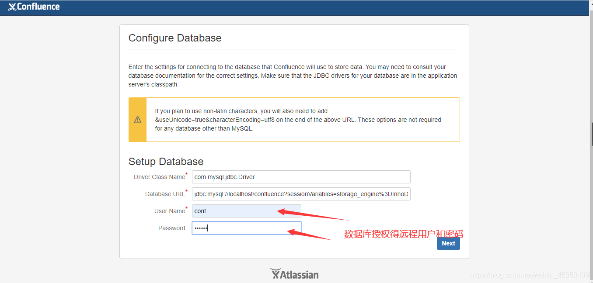Click the non-latin characters warning text
Viewport: 593px width, 283px height.
click(298, 120)
